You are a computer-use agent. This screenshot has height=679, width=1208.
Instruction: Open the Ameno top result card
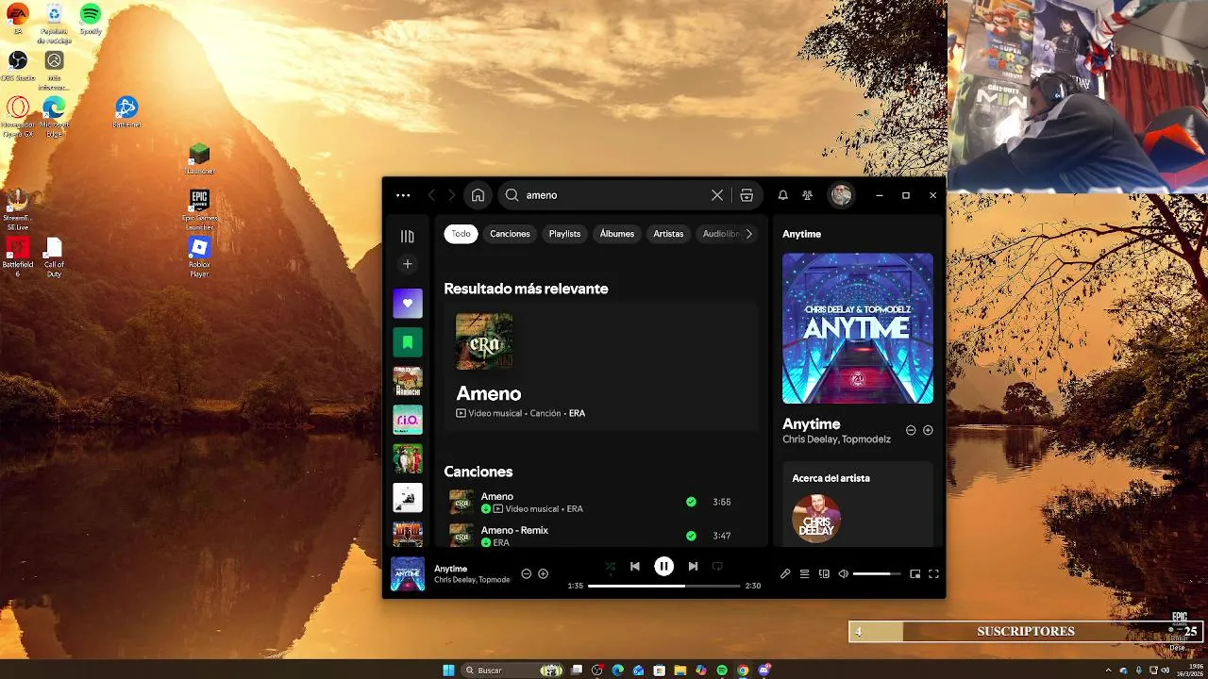601,367
